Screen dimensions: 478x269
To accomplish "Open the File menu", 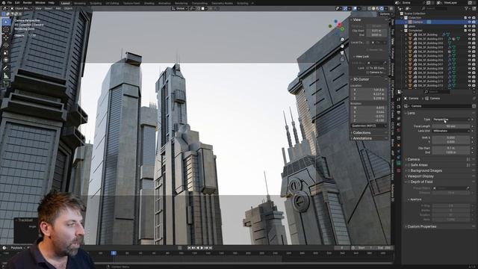I will point(10,3).
